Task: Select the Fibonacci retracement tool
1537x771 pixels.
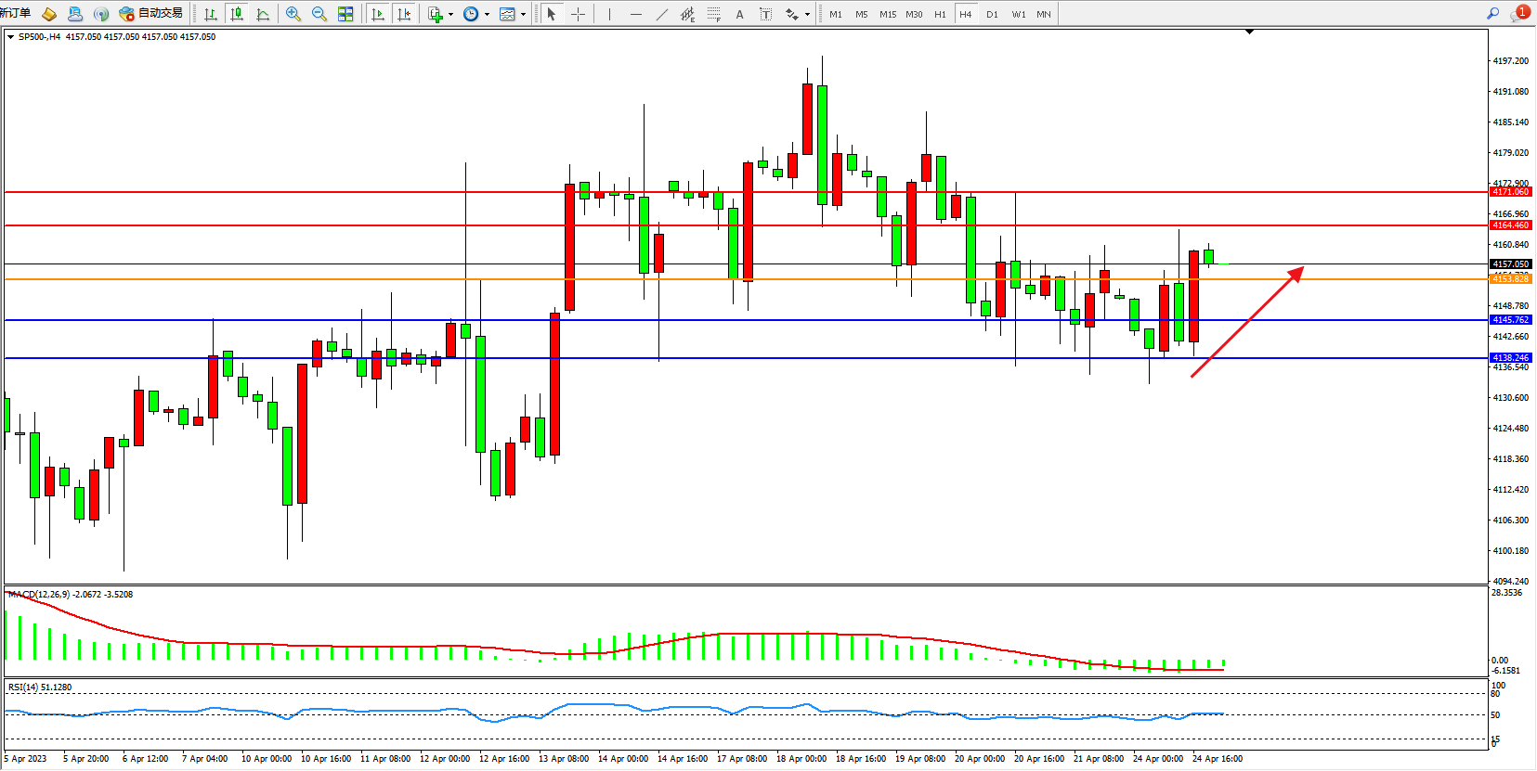Action: tap(714, 14)
